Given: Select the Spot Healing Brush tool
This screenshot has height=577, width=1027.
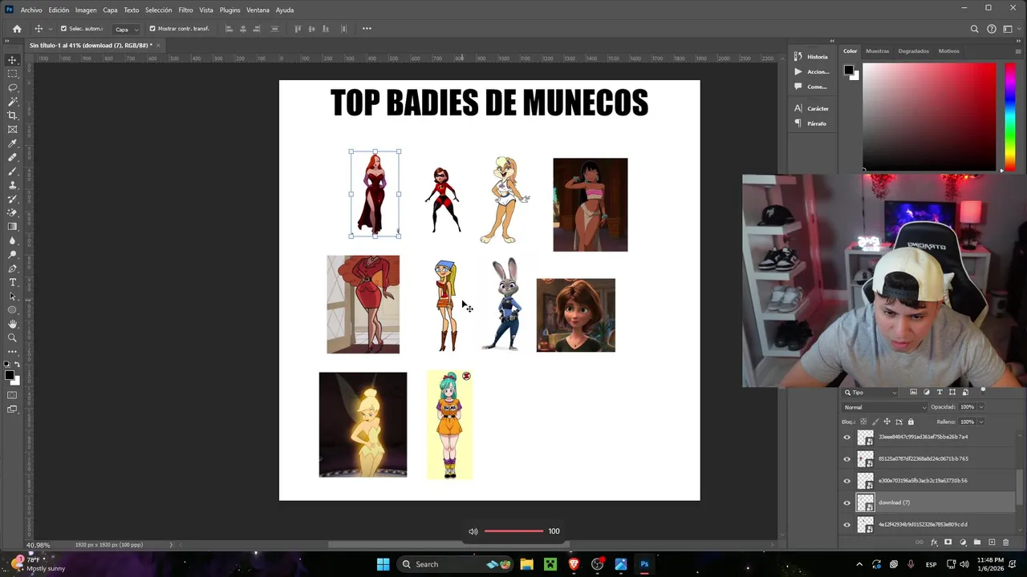Looking at the screenshot, I should (12, 157).
